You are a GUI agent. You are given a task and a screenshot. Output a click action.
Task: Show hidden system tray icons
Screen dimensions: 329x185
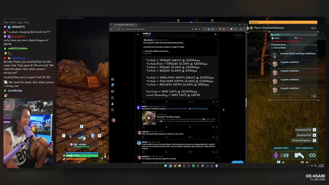point(308,166)
